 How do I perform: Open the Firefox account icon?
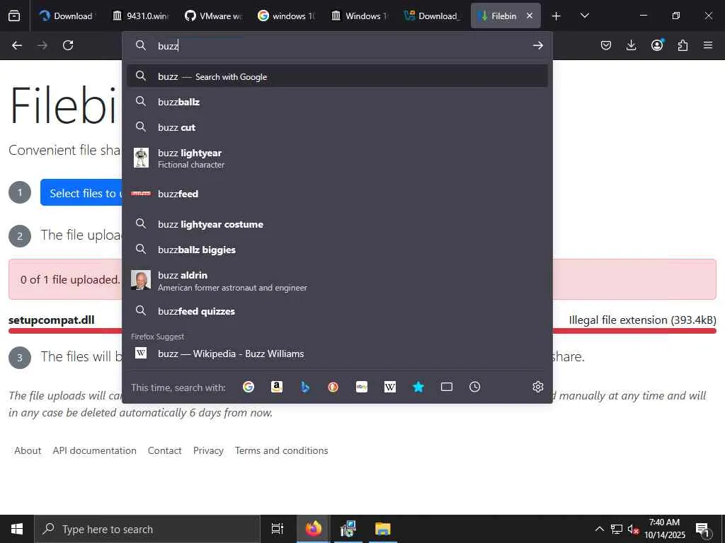point(657,45)
